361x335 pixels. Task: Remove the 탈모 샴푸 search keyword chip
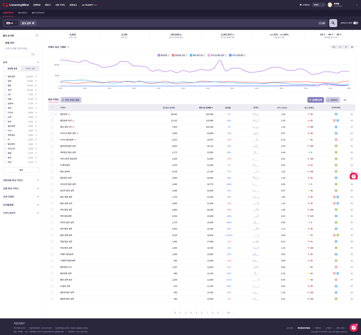[33, 23]
